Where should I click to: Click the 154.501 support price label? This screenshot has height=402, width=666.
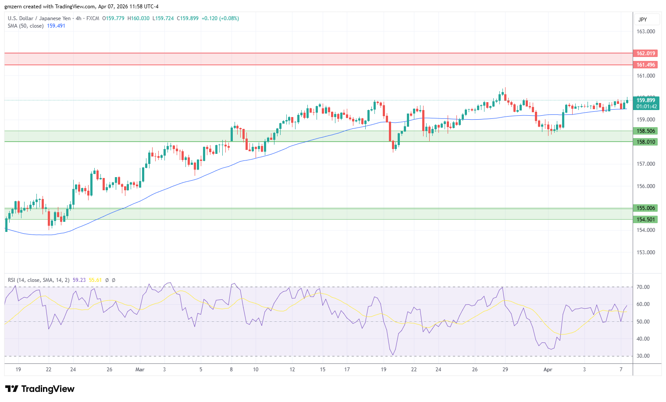pos(645,220)
